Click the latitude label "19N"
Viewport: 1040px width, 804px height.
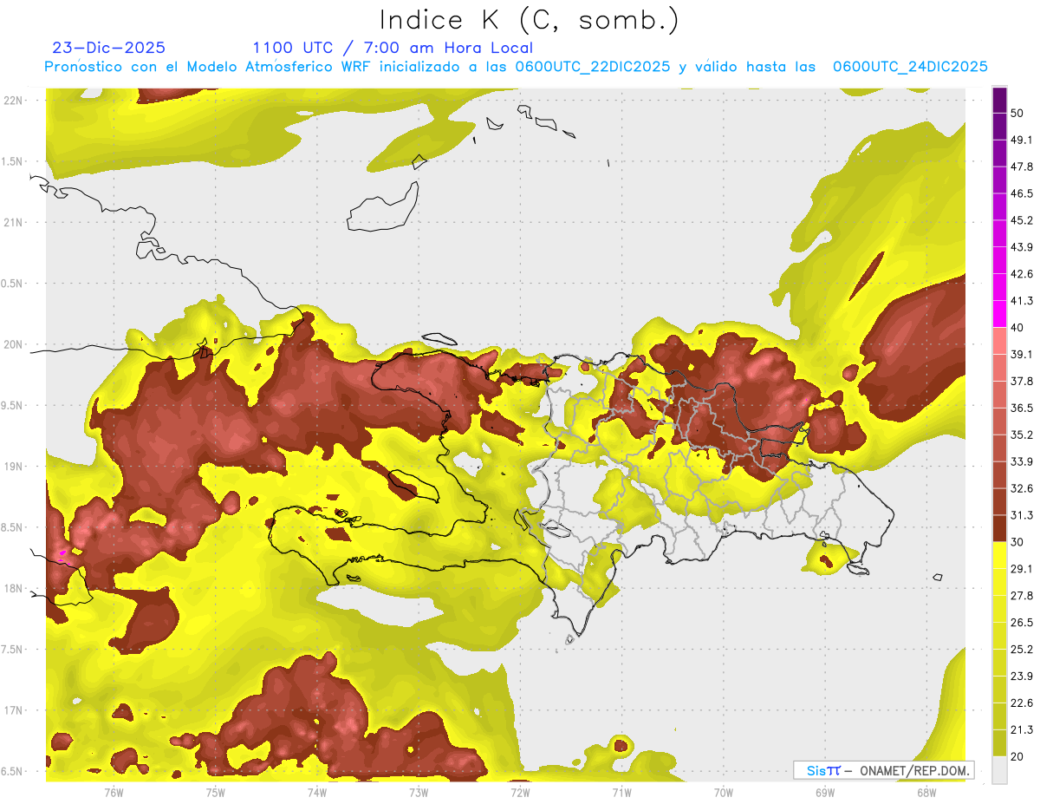[13, 467]
